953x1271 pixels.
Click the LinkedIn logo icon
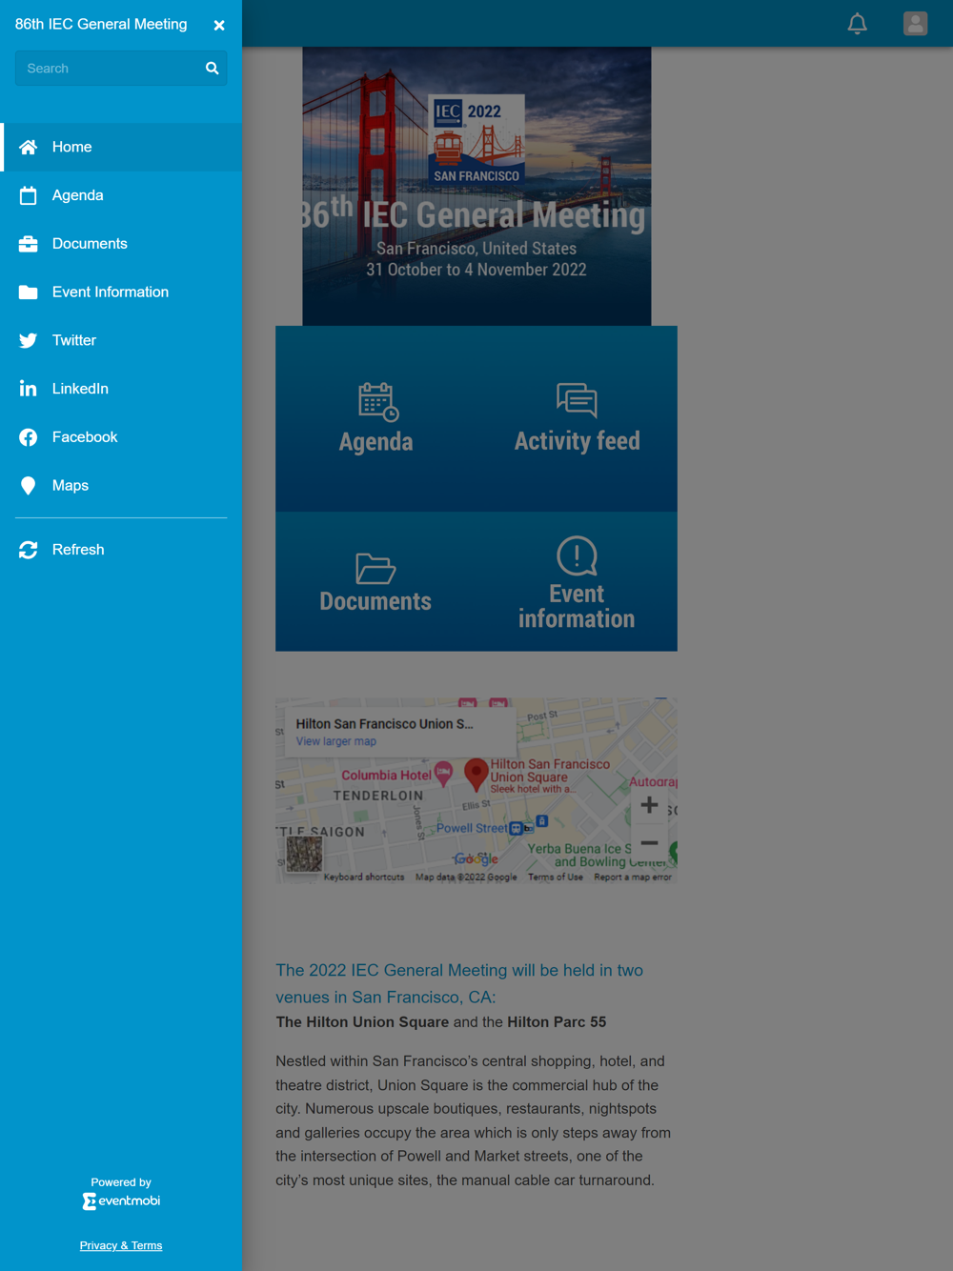point(29,389)
